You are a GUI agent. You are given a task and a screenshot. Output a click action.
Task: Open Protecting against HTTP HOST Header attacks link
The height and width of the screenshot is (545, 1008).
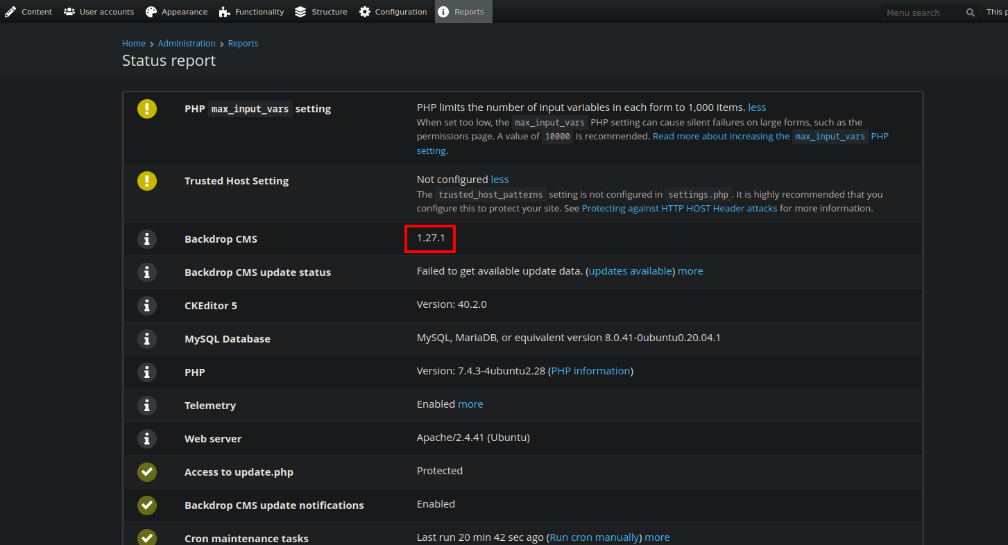pyautogui.click(x=679, y=209)
